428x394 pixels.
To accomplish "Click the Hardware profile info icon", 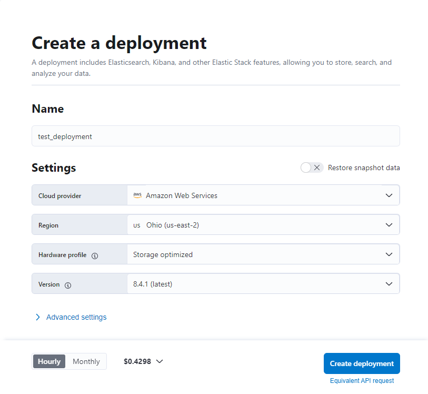I will coord(95,255).
